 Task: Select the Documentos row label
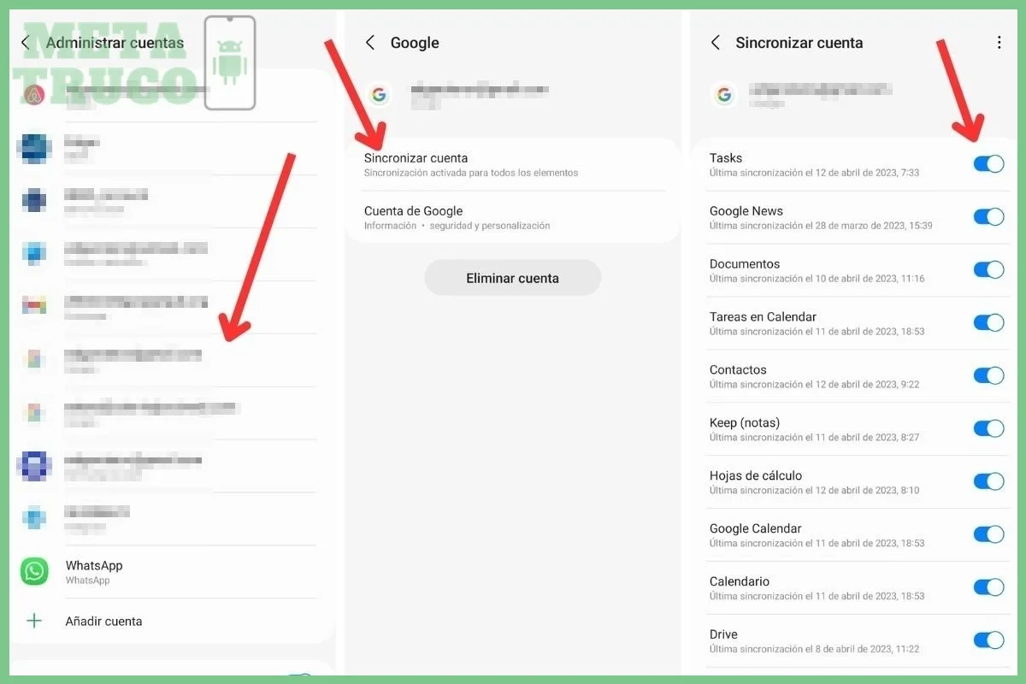pos(745,264)
